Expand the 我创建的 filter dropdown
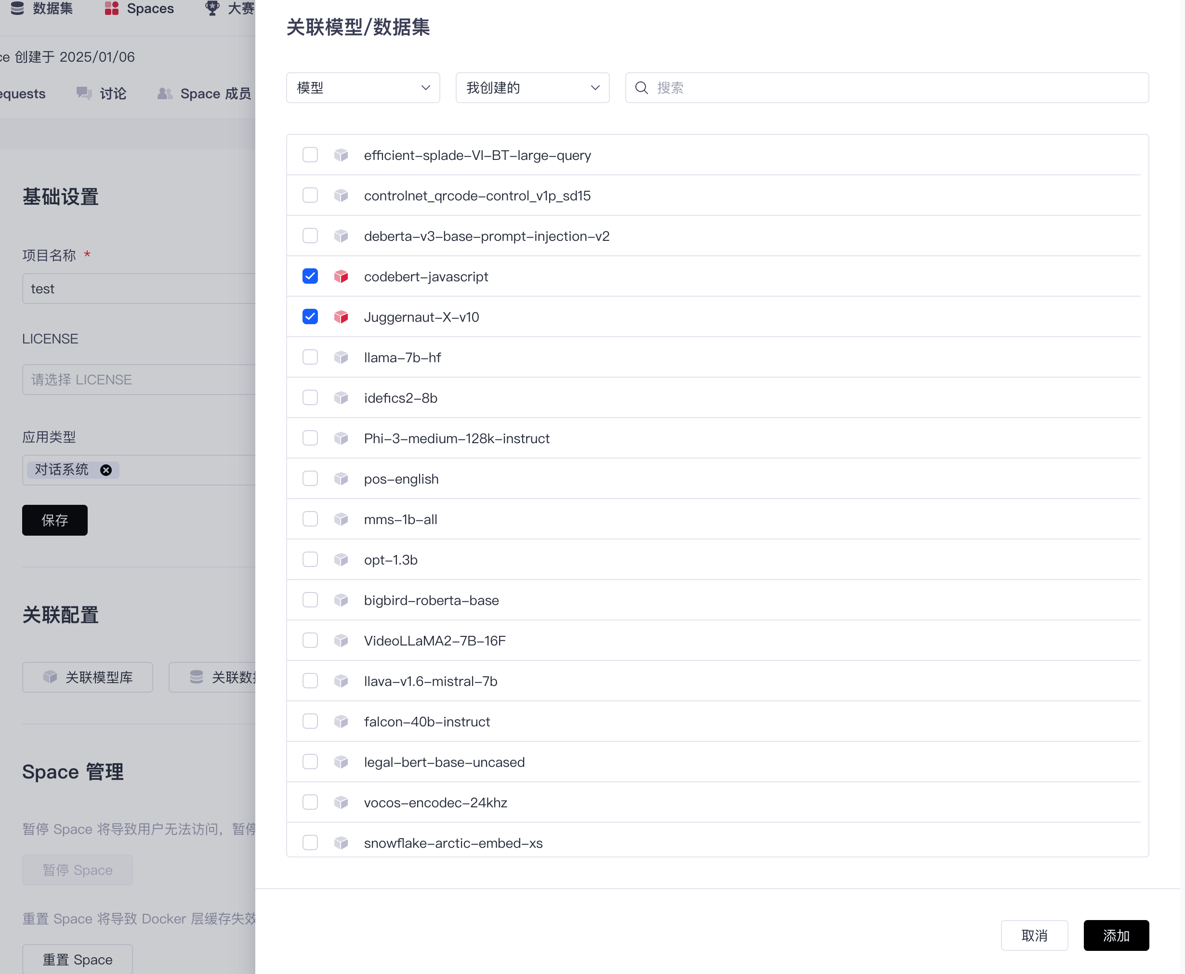 click(532, 88)
